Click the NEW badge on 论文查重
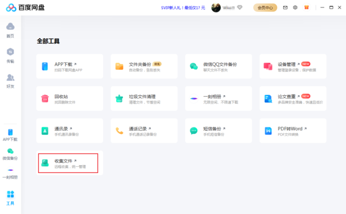 pyautogui.click(x=306, y=96)
